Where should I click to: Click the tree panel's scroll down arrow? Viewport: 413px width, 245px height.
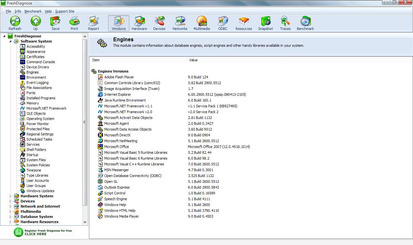(x=85, y=222)
